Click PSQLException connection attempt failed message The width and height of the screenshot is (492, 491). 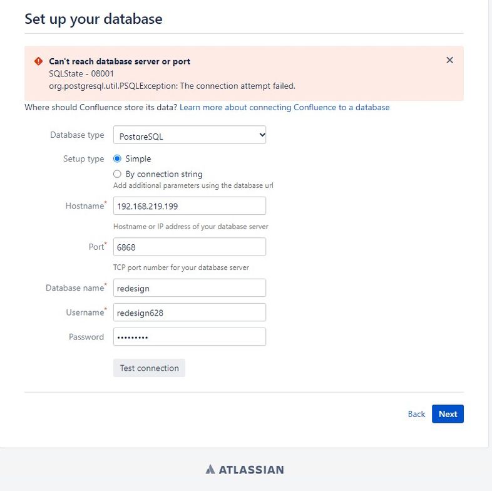coord(172,86)
